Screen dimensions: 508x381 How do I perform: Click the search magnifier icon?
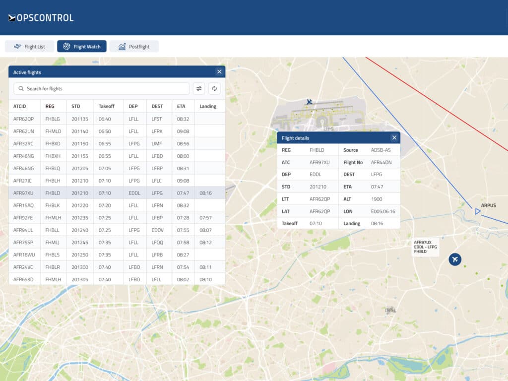click(21, 88)
